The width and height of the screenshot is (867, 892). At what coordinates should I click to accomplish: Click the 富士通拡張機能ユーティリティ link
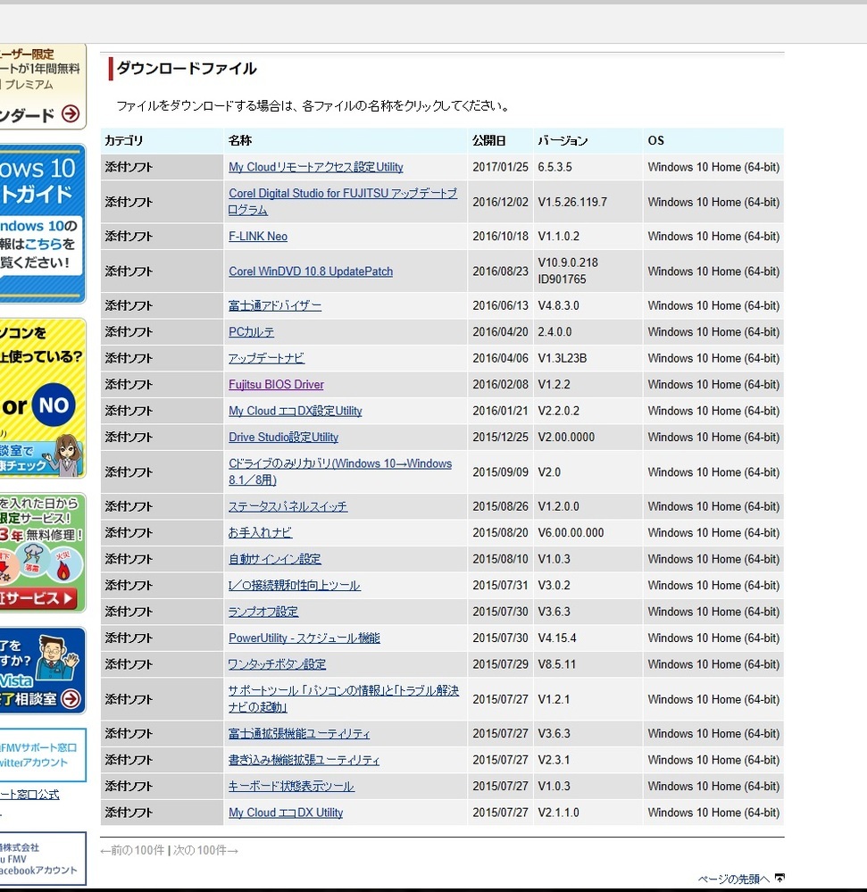point(299,734)
